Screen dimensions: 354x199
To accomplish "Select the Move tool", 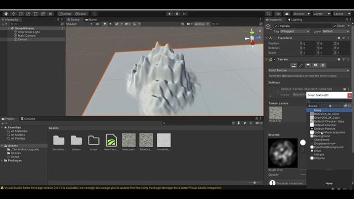I will click(13, 14).
